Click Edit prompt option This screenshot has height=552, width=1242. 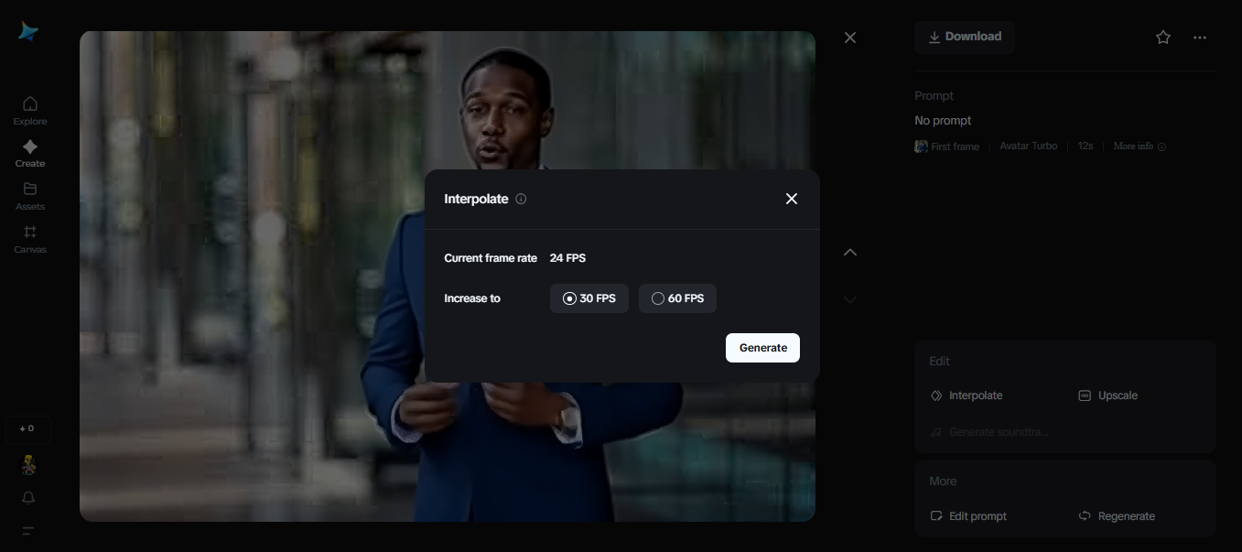[x=968, y=516]
